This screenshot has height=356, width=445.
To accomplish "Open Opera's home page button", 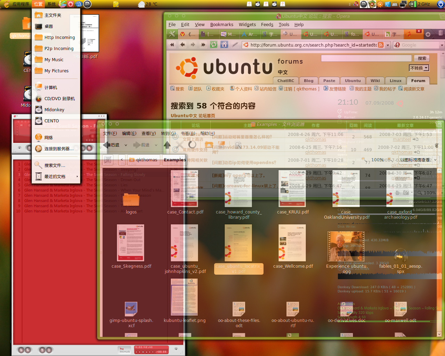I will [224, 45].
